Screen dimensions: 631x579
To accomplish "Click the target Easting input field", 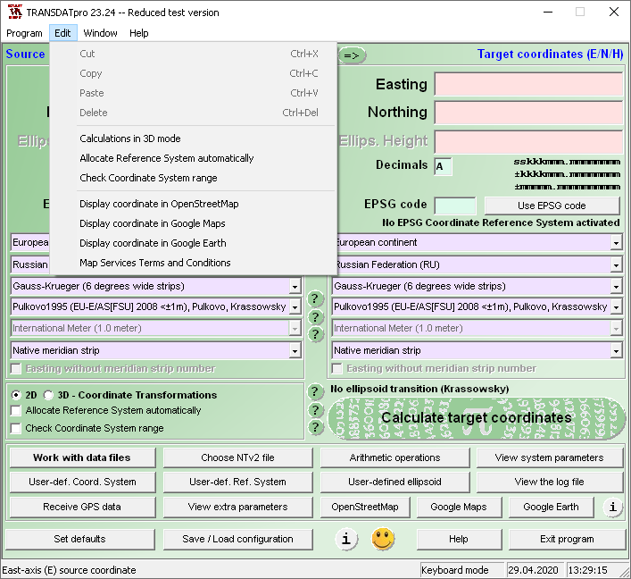I will 528,84.
